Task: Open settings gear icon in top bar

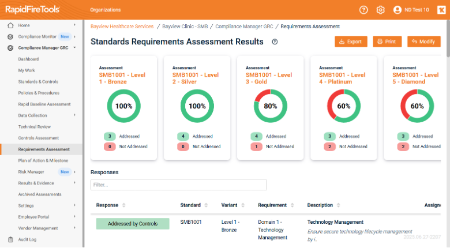Action: pyautogui.click(x=380, y=10)
